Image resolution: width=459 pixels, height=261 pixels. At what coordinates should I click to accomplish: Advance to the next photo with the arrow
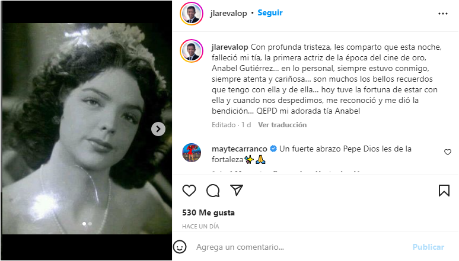pos(158,129)
